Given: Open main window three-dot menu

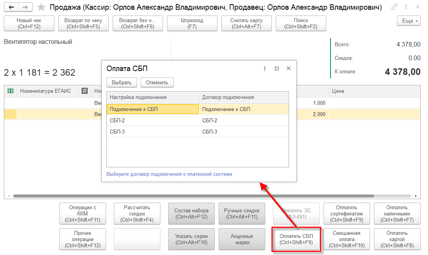Looking at the screenshot, I should (x=406, y=7).
